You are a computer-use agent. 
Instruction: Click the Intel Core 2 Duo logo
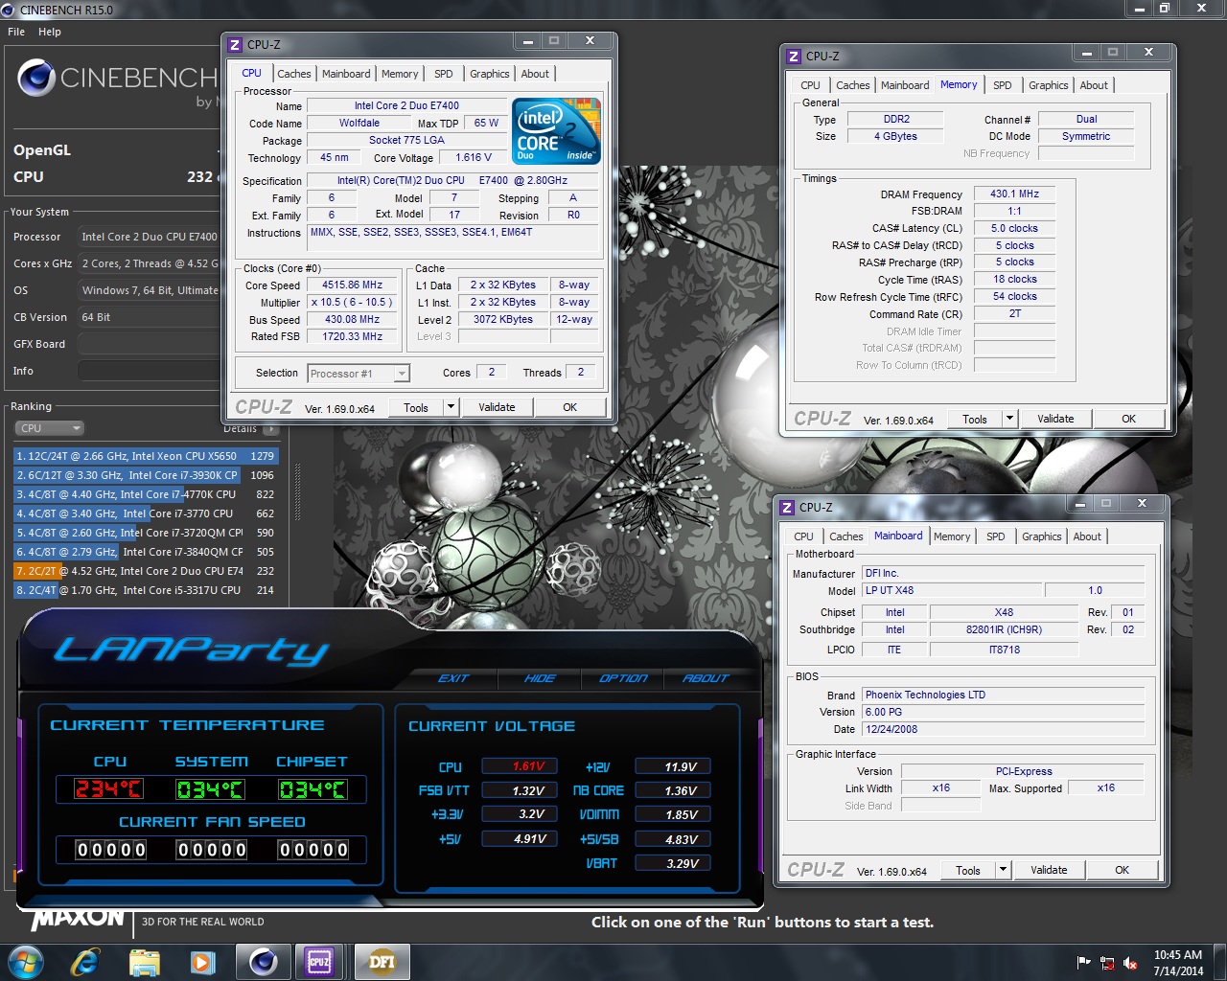tap(556, 130)
